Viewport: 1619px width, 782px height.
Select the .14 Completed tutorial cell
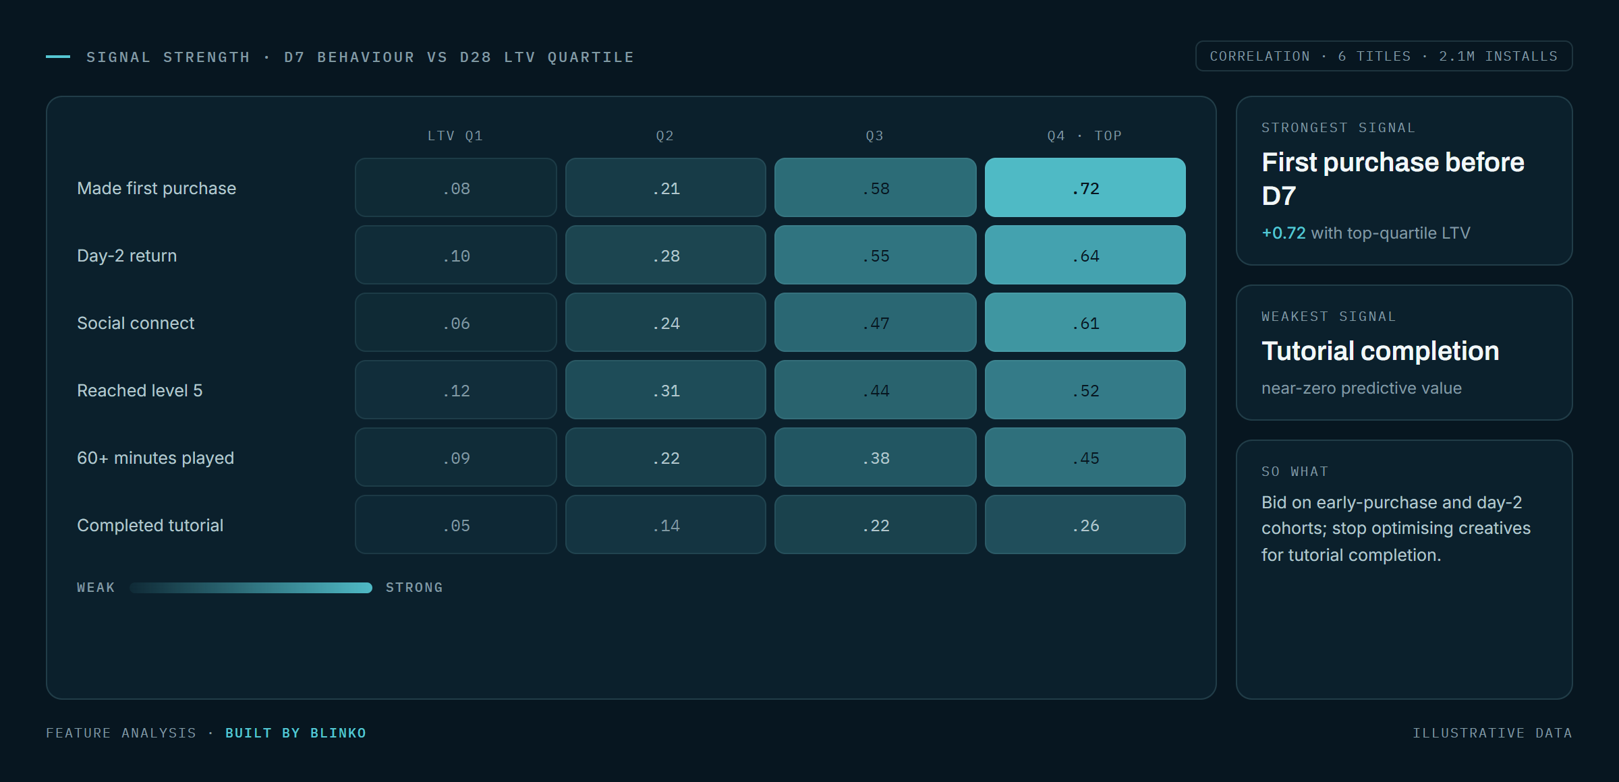[665, 524]
